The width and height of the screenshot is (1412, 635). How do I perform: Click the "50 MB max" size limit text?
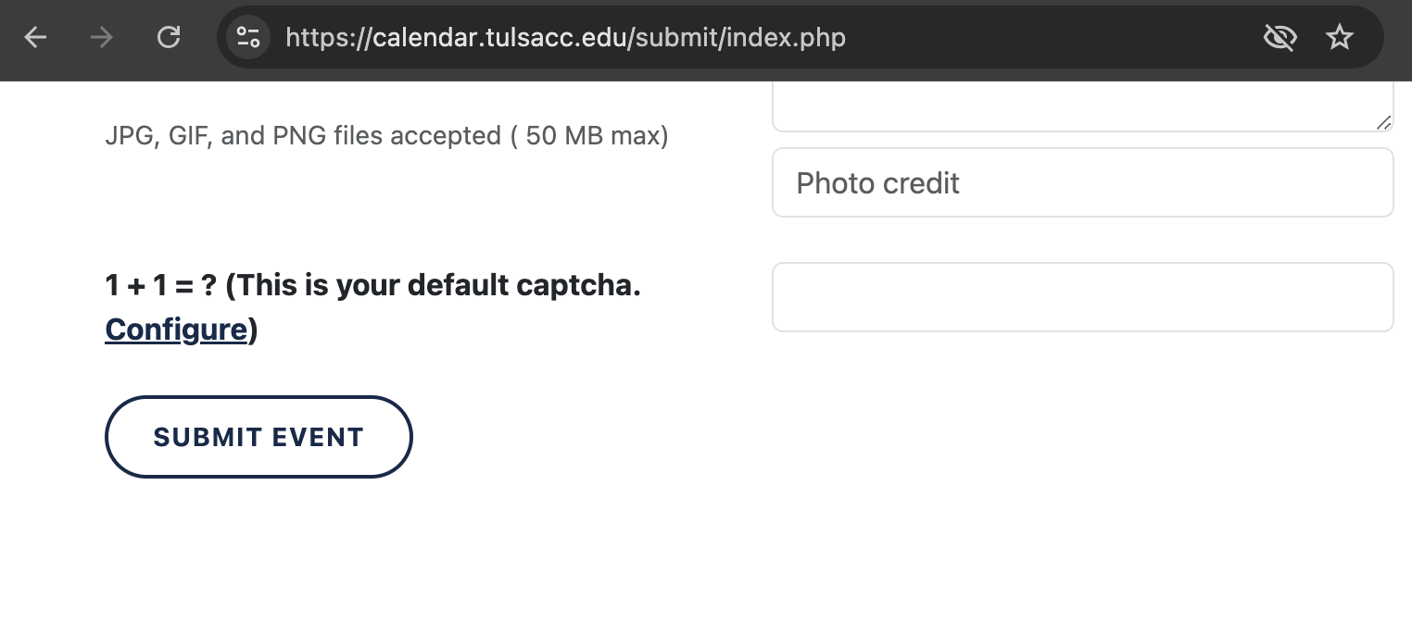coord(593,136)
